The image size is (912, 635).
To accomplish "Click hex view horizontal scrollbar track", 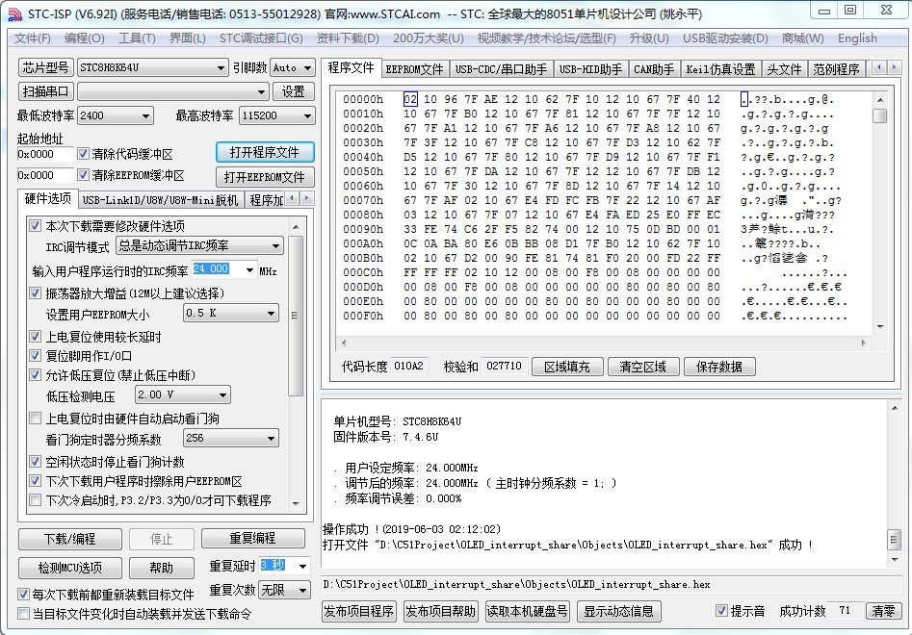I will (x=603, y=343).
